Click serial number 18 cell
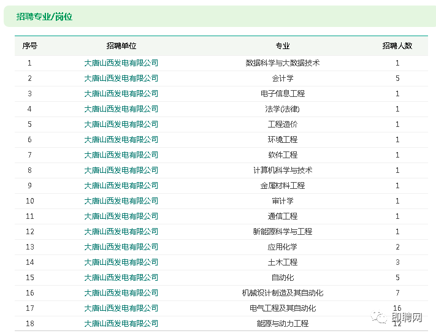The width and height of the screenshot is (436, 336). (30, 323)
